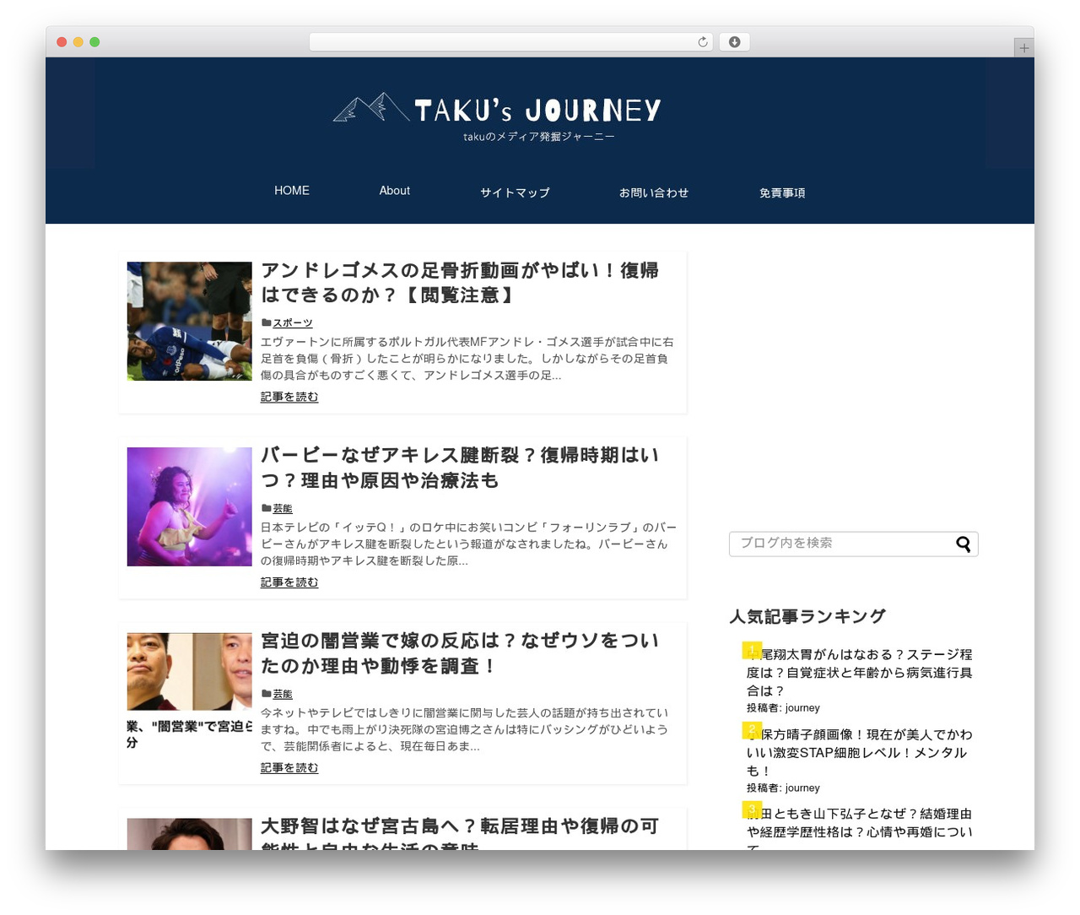Click rank badge number 1

[x=752, y=650]
